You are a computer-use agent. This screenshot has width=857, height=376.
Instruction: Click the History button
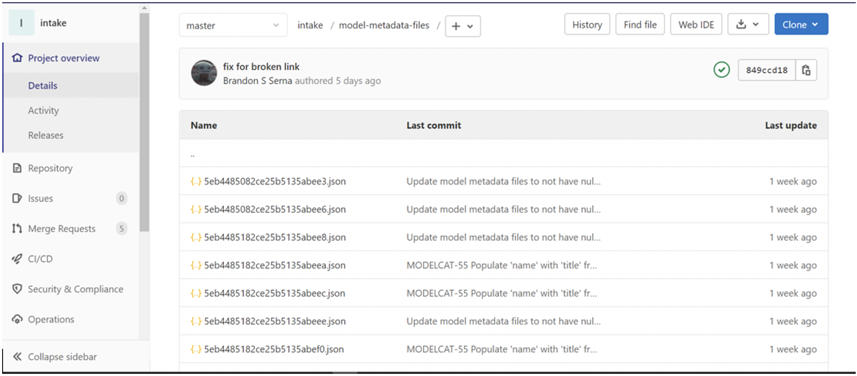point(586,25)
